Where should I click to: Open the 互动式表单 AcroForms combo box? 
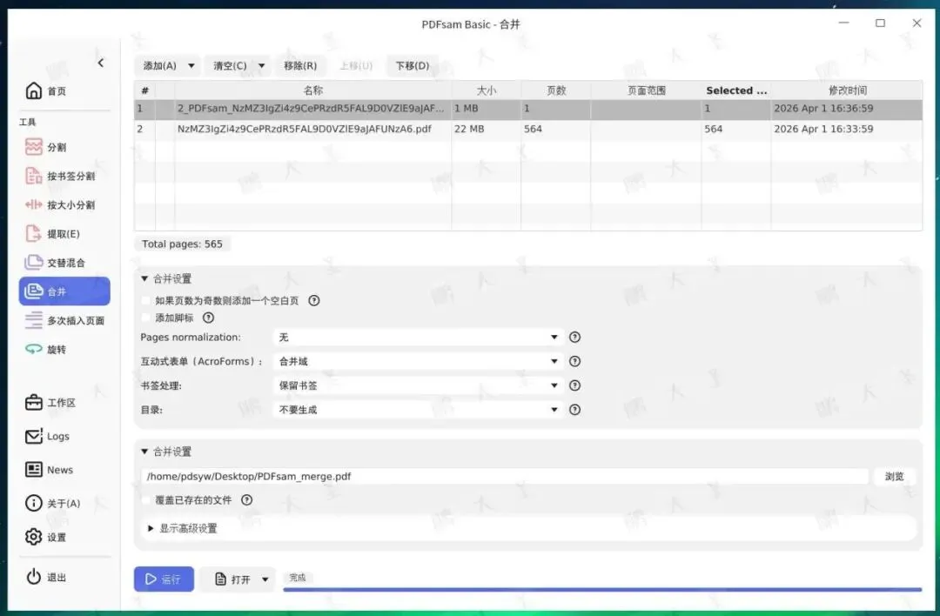tap(419, 361)
